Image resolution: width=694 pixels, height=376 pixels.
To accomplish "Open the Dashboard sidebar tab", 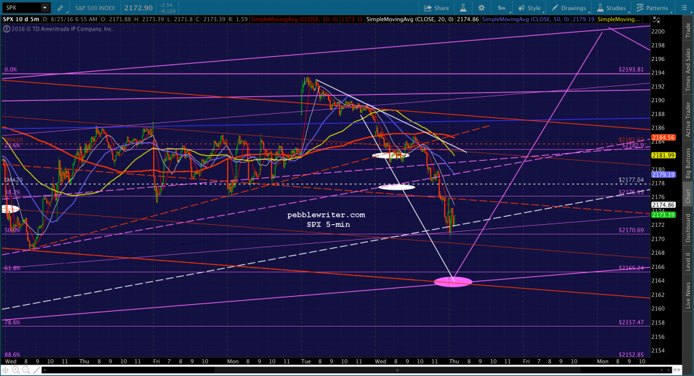I will [x=688, y=228].
